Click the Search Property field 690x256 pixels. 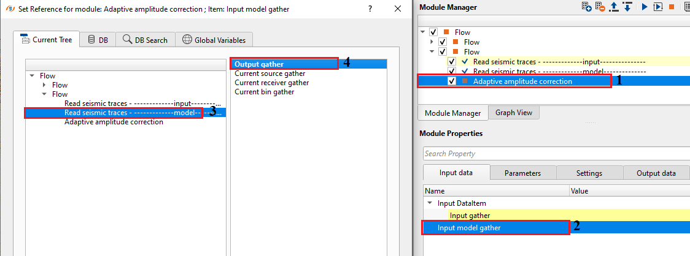pos(556,154)
